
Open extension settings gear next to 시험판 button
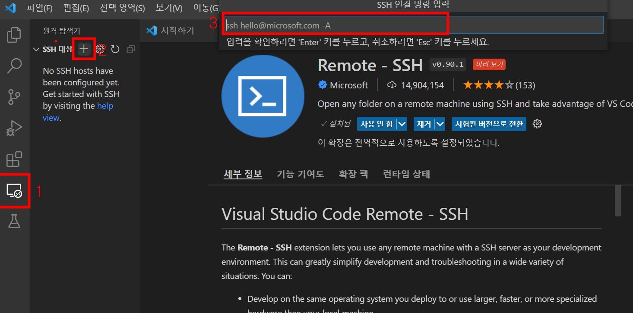pyautogui.click(x=537, y=124)
